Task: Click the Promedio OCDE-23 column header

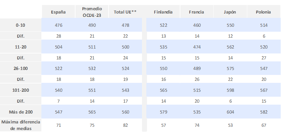Action: point(92,12)
